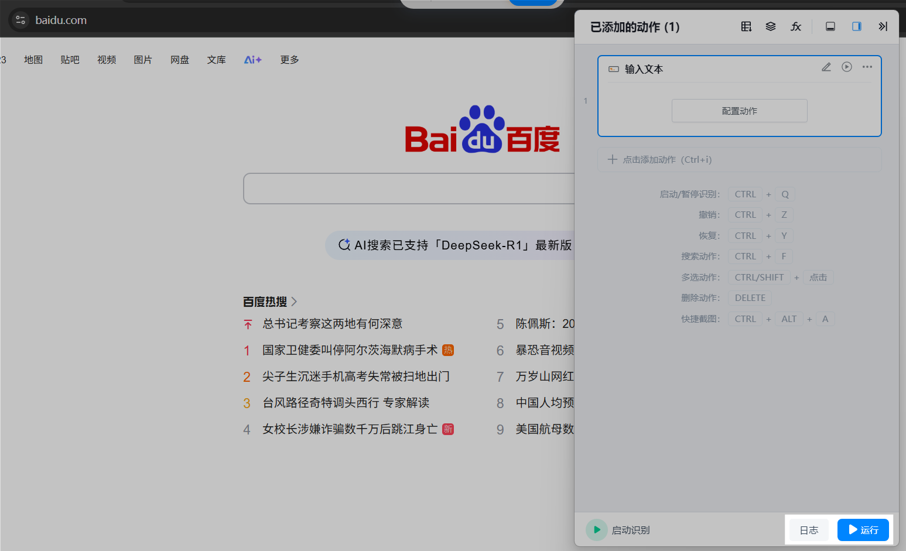
Task: Click the layers stack icon in panel header
Action: click(771, 26)
